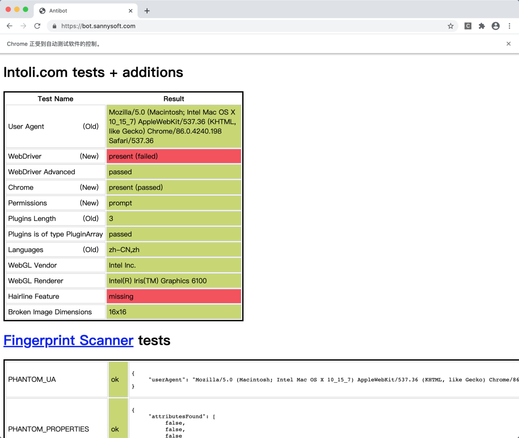
Task: Open the Extensions puzzle menu
Action: (x=482, y=26)
